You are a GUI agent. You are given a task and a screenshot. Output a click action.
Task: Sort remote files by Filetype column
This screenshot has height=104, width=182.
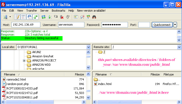(171, 74)
